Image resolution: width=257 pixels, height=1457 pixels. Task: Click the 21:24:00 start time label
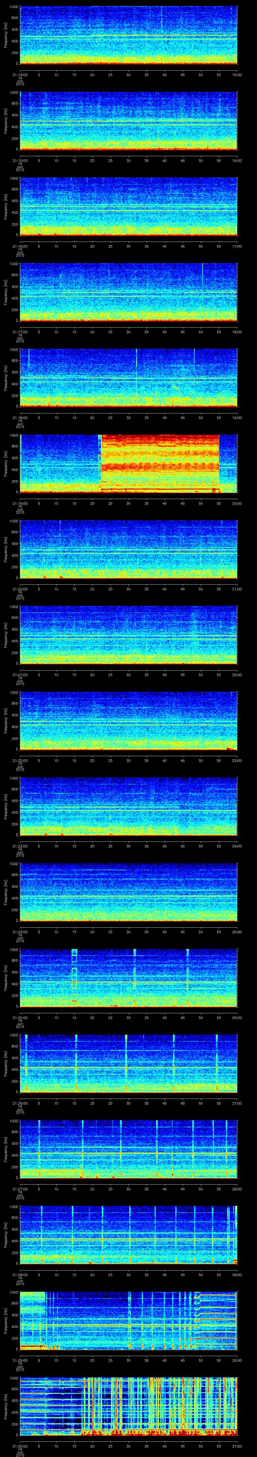tap(20, 932)
